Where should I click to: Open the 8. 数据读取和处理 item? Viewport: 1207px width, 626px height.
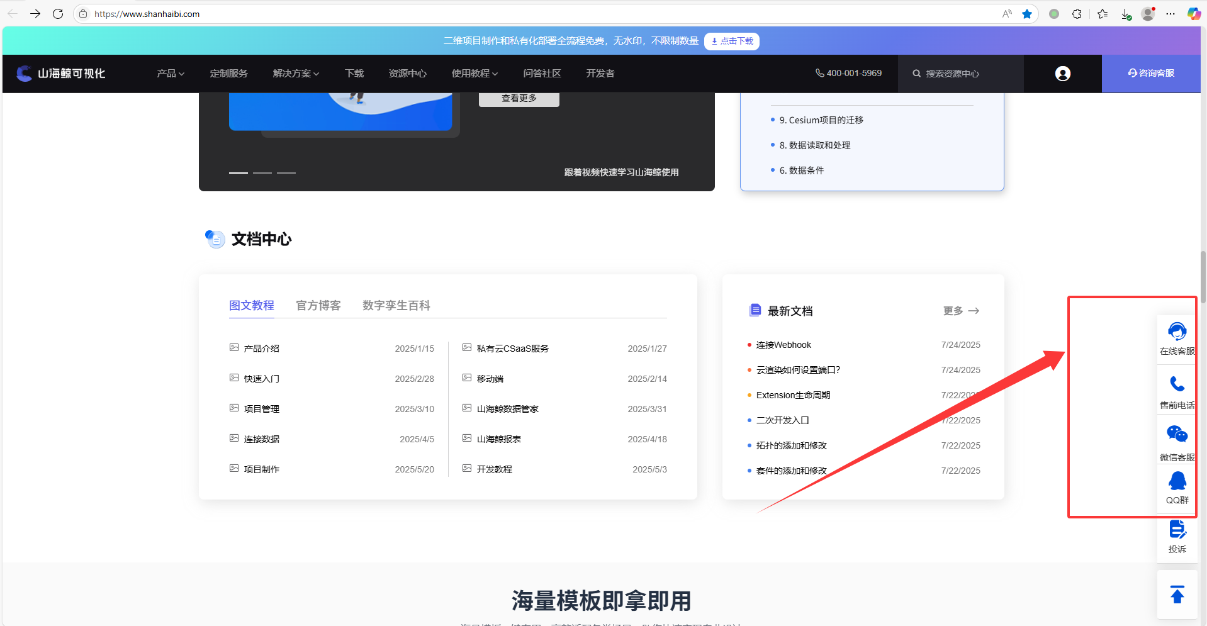tap(814, 145)
